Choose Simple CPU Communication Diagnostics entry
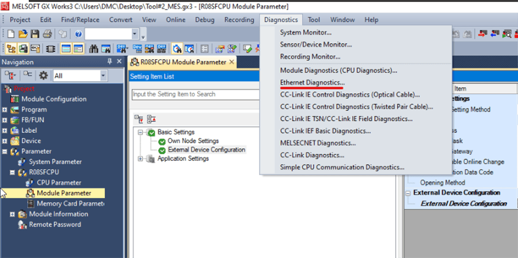 pos(342,167)
